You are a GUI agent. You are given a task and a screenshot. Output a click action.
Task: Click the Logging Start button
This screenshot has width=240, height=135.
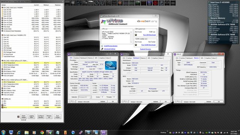tap(31, 117)
